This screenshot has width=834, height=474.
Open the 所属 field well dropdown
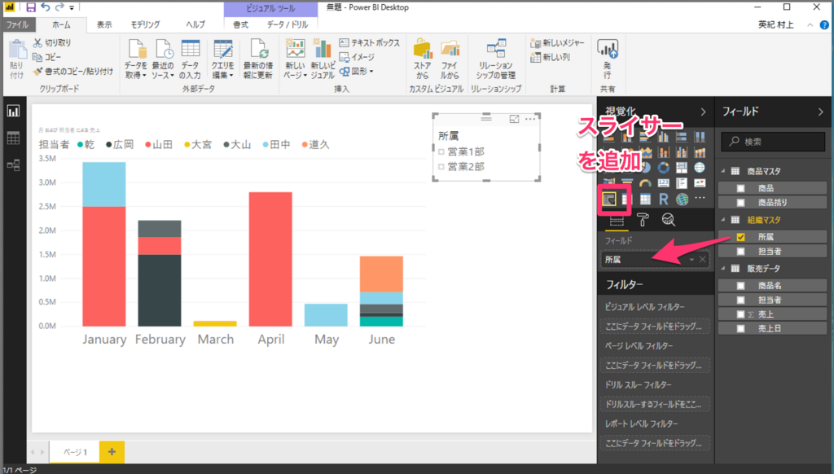(691, 260)
